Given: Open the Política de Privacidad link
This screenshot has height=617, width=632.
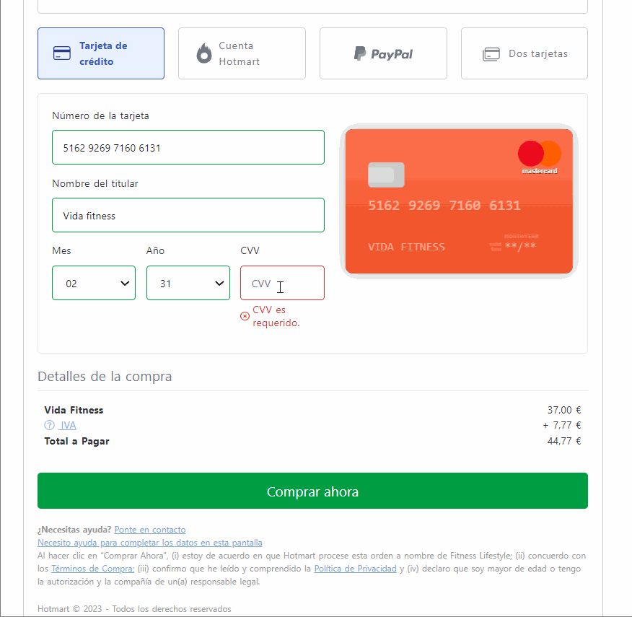Looking at the screenshot, I should (x=355, y=569).
